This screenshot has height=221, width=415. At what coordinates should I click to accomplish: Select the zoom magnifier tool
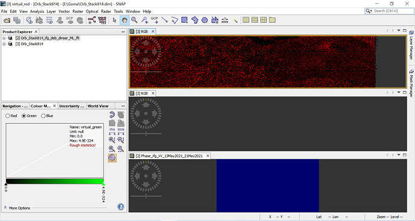pos(135,20)
